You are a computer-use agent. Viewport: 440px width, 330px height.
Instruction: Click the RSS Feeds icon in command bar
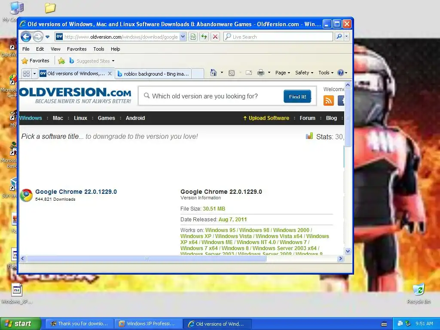pyautogui.click(x=232, y=73)
